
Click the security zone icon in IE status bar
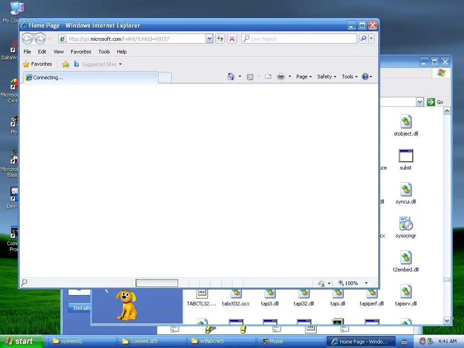(x=321, y=283)
